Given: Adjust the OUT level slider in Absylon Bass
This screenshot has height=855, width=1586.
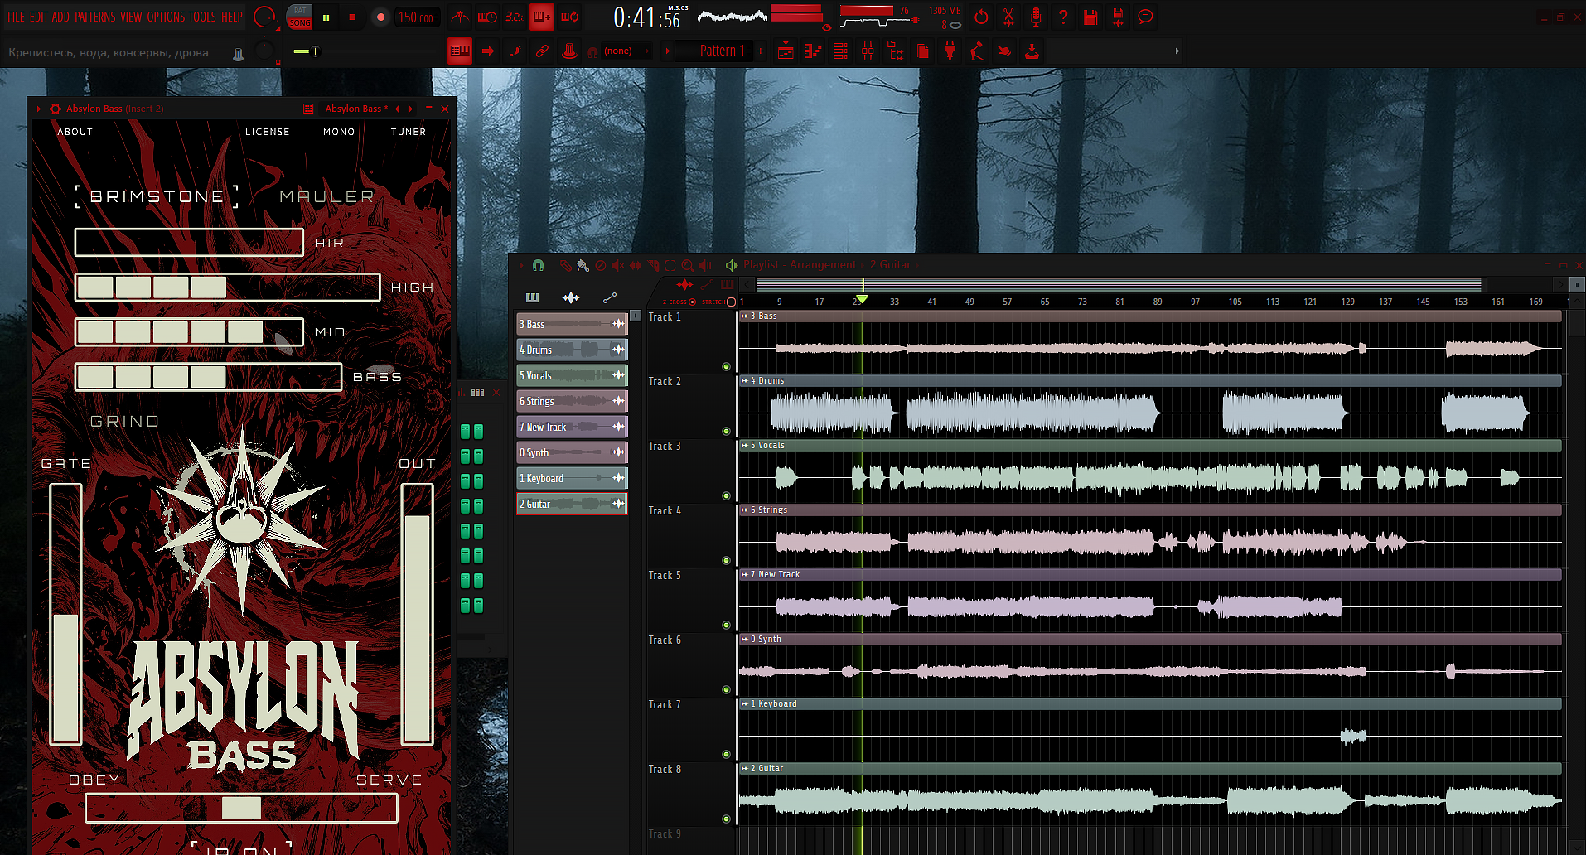Looking at the screenshot, I should click(x=417, y=614).
